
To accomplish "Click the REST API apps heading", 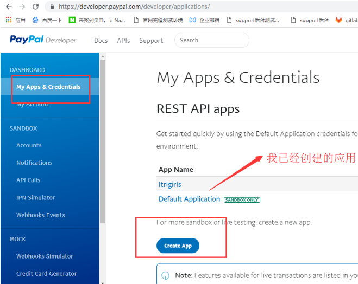I will point(198,109).
